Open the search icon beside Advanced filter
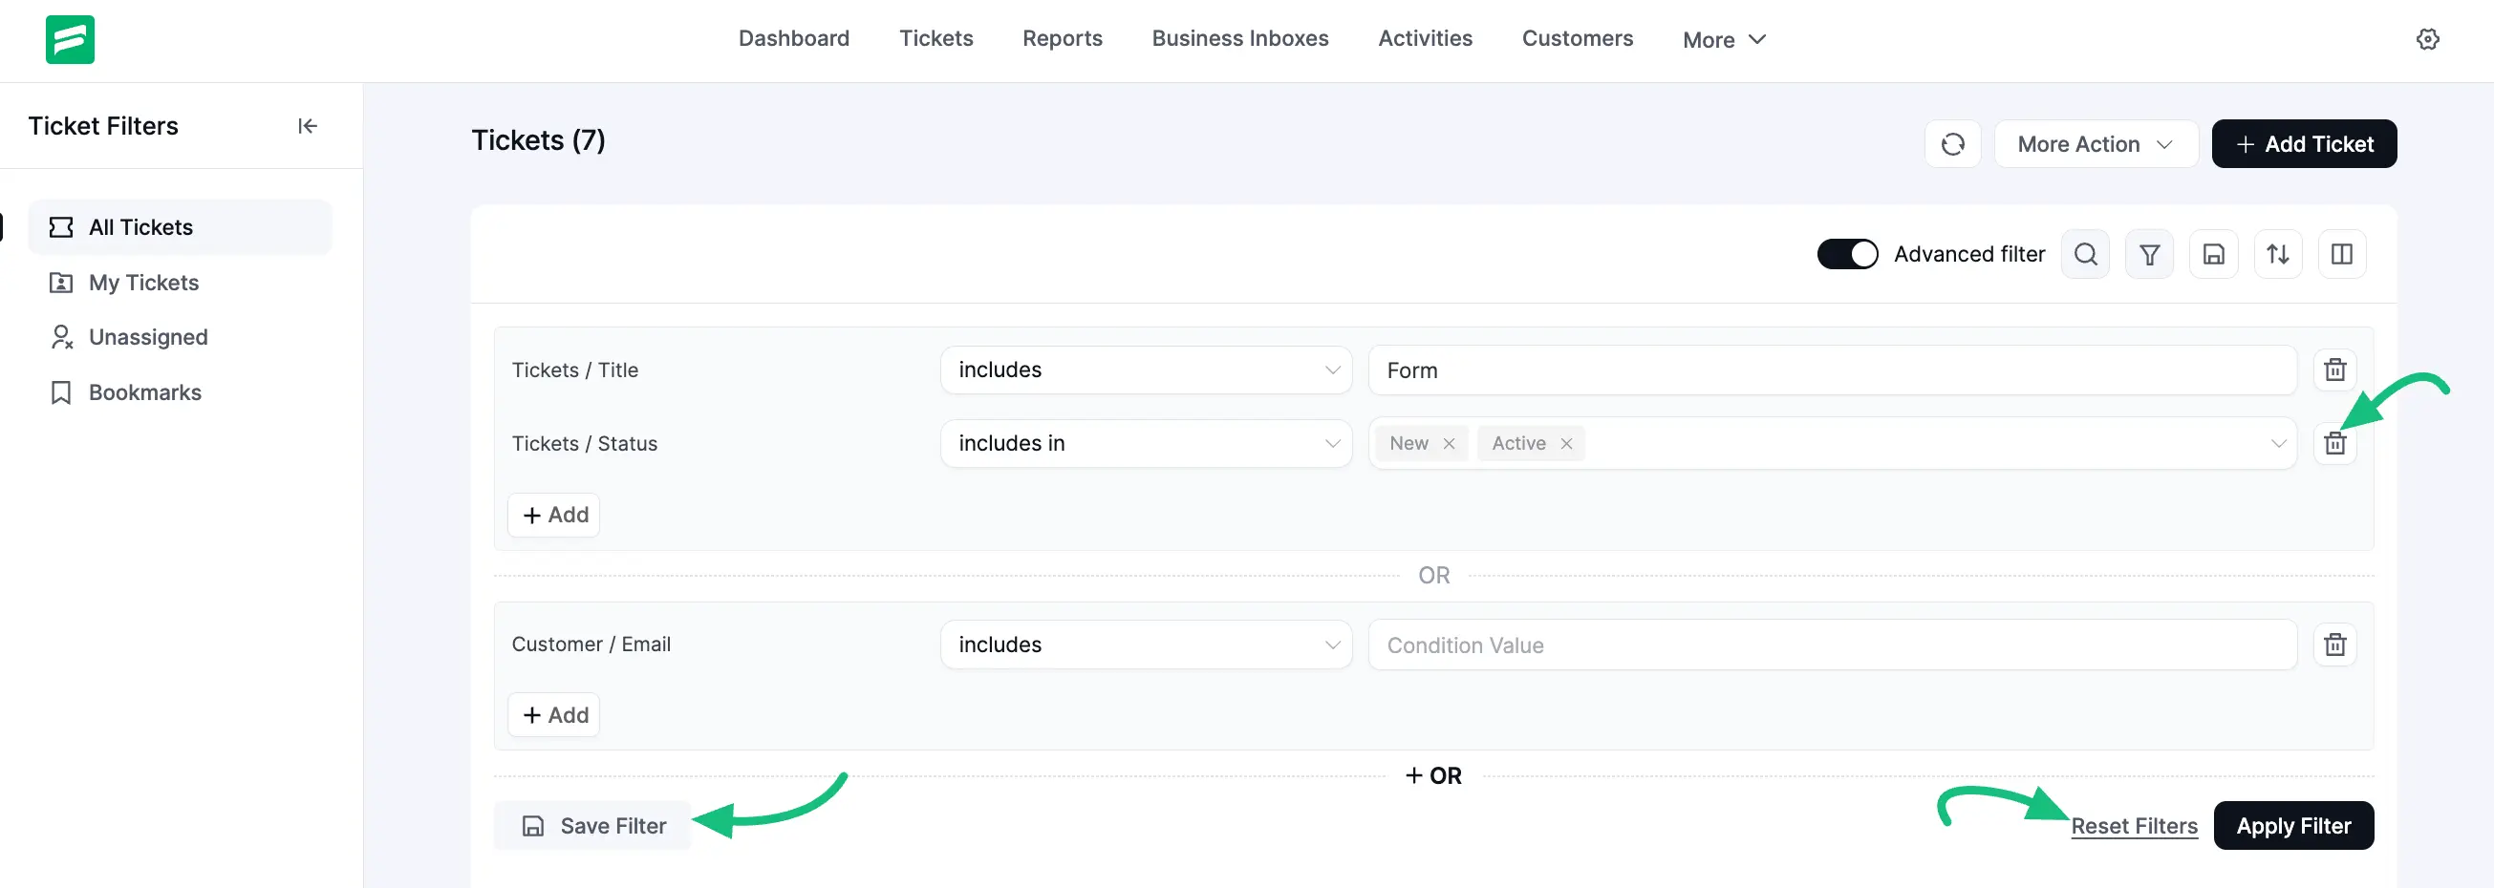This screenshot has width=2494, height=888. [2085, 254]
